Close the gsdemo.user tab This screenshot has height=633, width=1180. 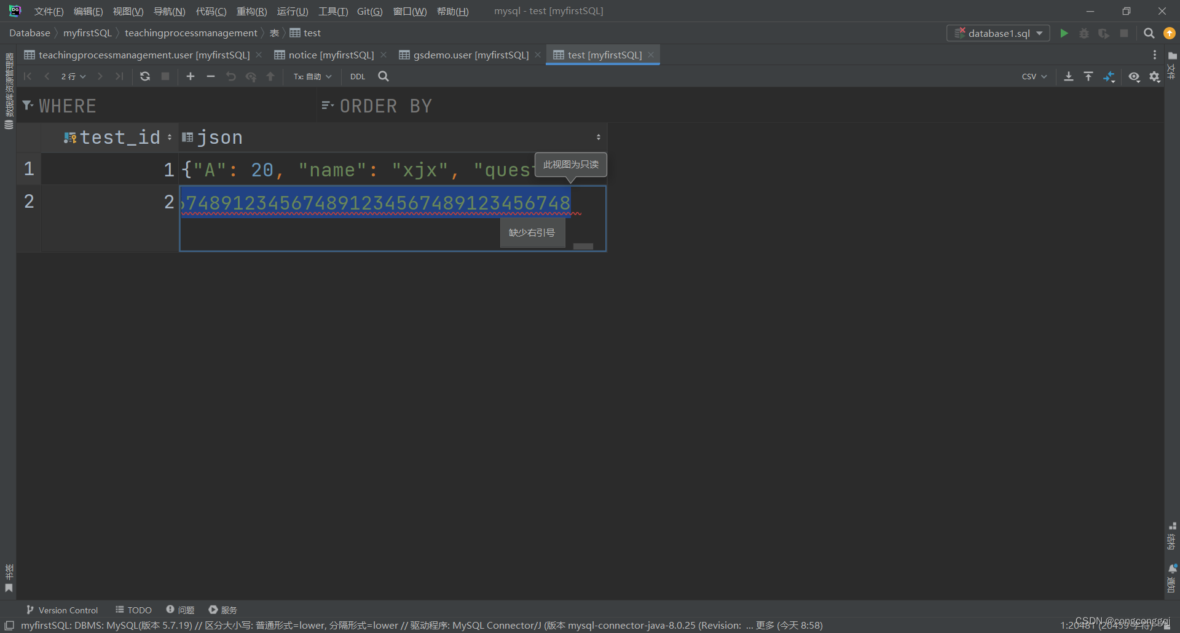tap(538, 55)
